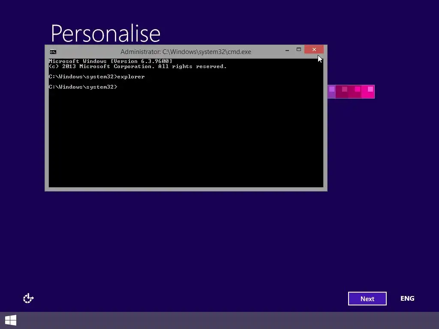The image size is (439, 329).
Task: Open the Windows Start button on taskbar
Action: 11,320
